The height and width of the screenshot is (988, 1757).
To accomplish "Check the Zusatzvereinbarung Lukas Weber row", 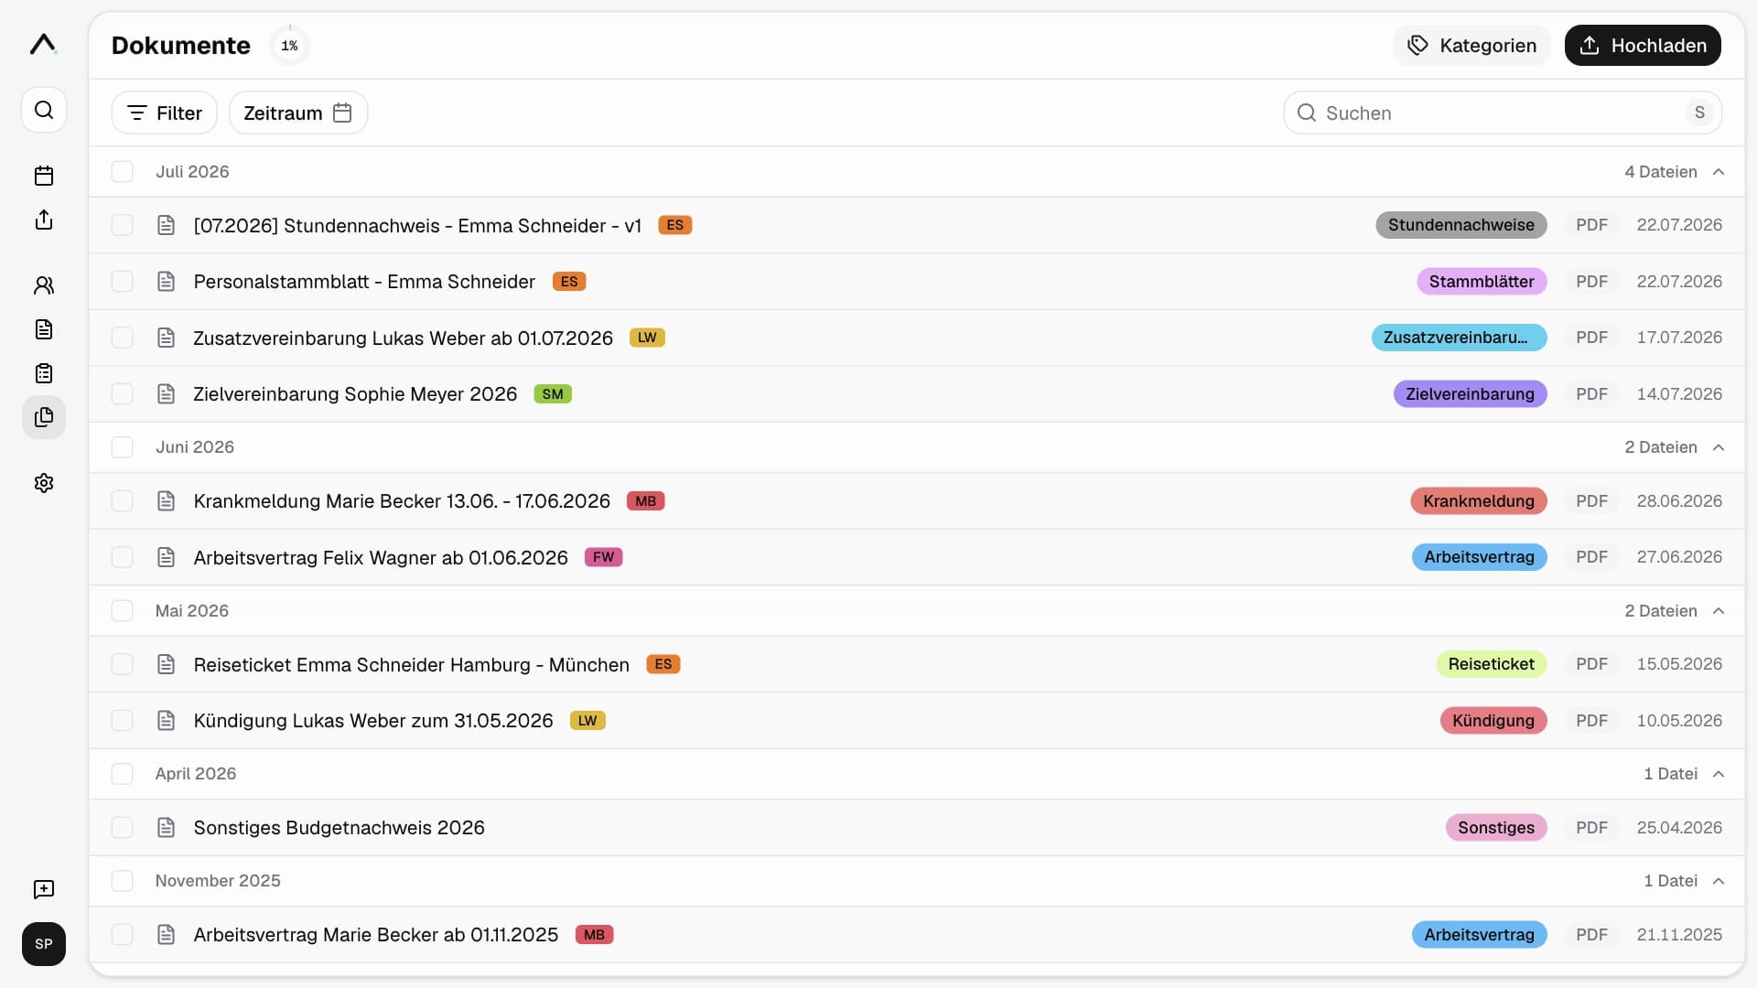I will click(x=122, y=338).
